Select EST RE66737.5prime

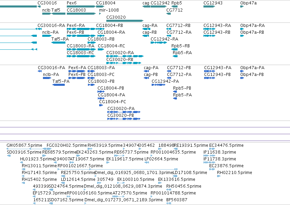tap(119, 156)
